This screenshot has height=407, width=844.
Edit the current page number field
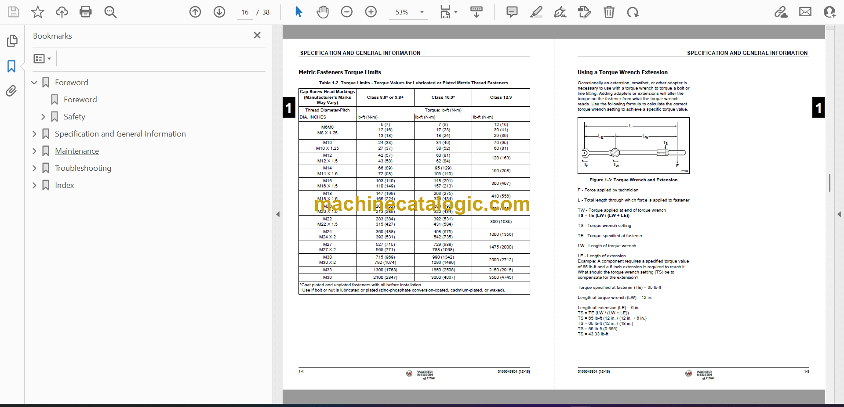pyautogui.click(x=245, y=12)
